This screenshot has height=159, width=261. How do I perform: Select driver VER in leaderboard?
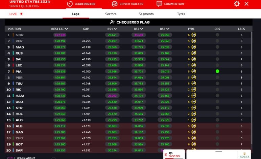(19, 41)
